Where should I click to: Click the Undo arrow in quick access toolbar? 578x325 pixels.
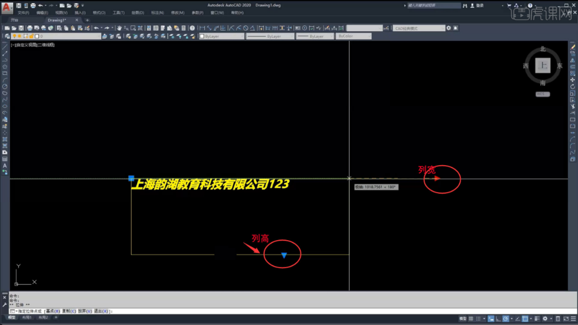pos(41,5)
